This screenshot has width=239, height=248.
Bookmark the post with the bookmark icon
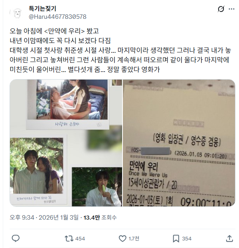coord(176,238)
